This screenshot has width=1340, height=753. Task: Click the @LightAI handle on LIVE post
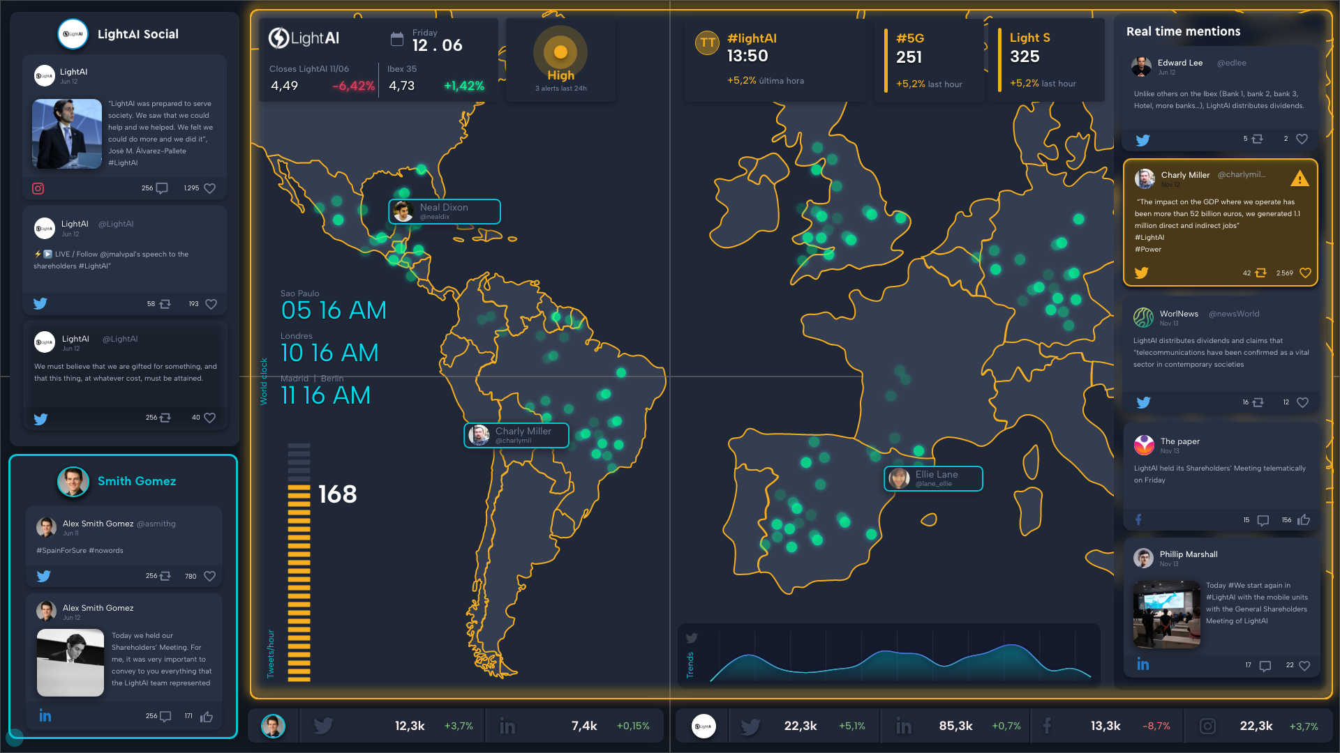(x=116, y=224)
